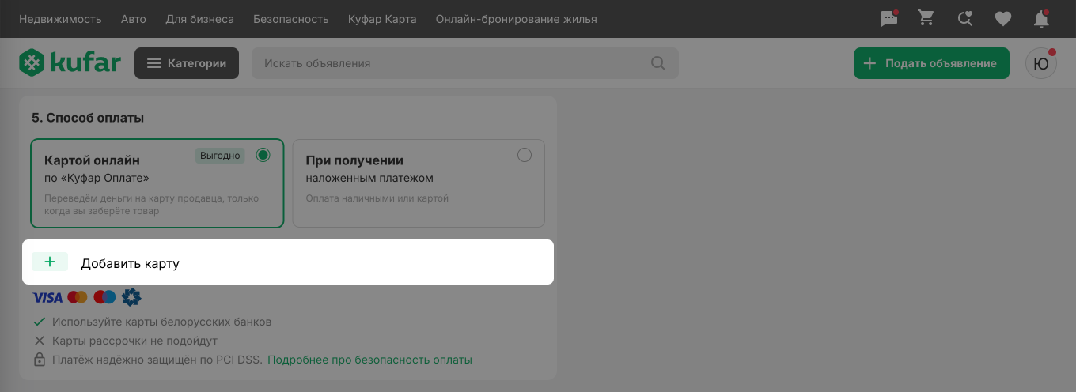Click text наложенным платежом
1076x392 pixels.
coord(369,178)
